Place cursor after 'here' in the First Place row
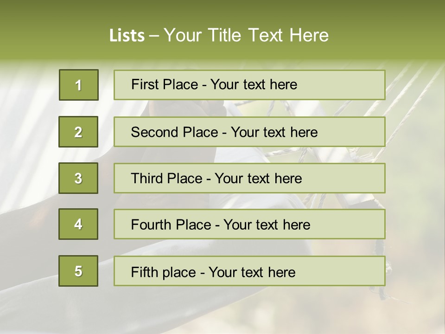Screen dimensions: 445x334 point(298,84)
